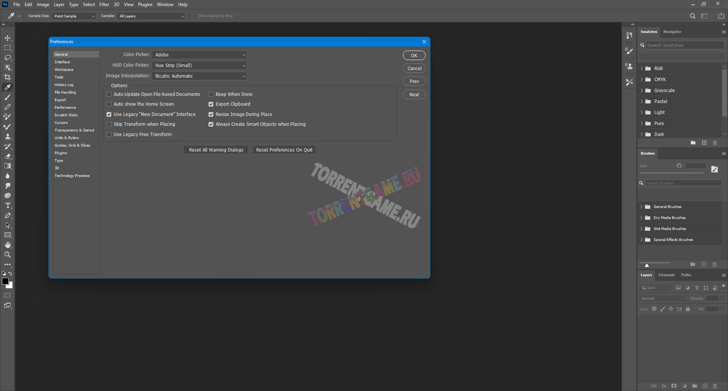Open the Color Picker dropdown
The height and width of the screenshot is (391, 728).
coord(199,55)
